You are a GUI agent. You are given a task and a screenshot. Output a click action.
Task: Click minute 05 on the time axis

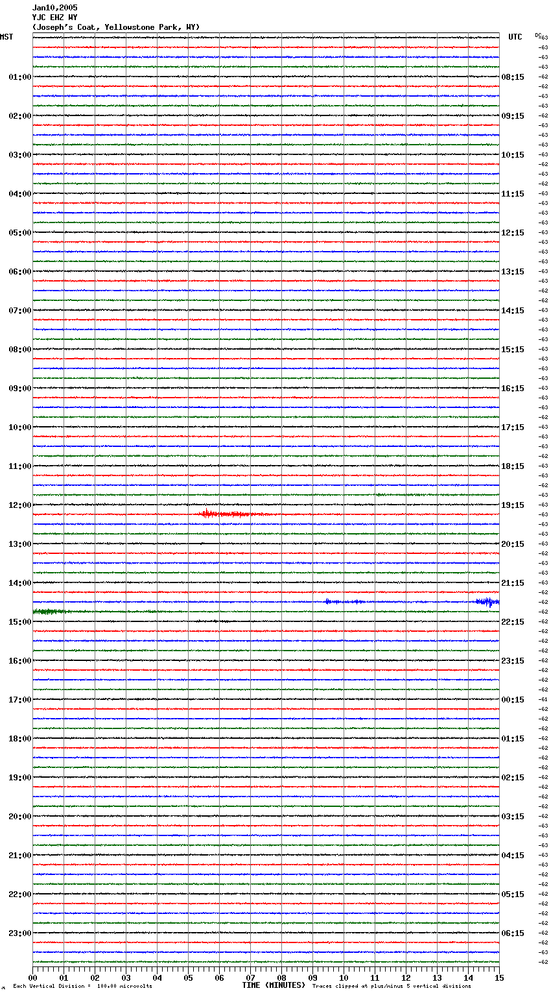[x=188, y=977]
